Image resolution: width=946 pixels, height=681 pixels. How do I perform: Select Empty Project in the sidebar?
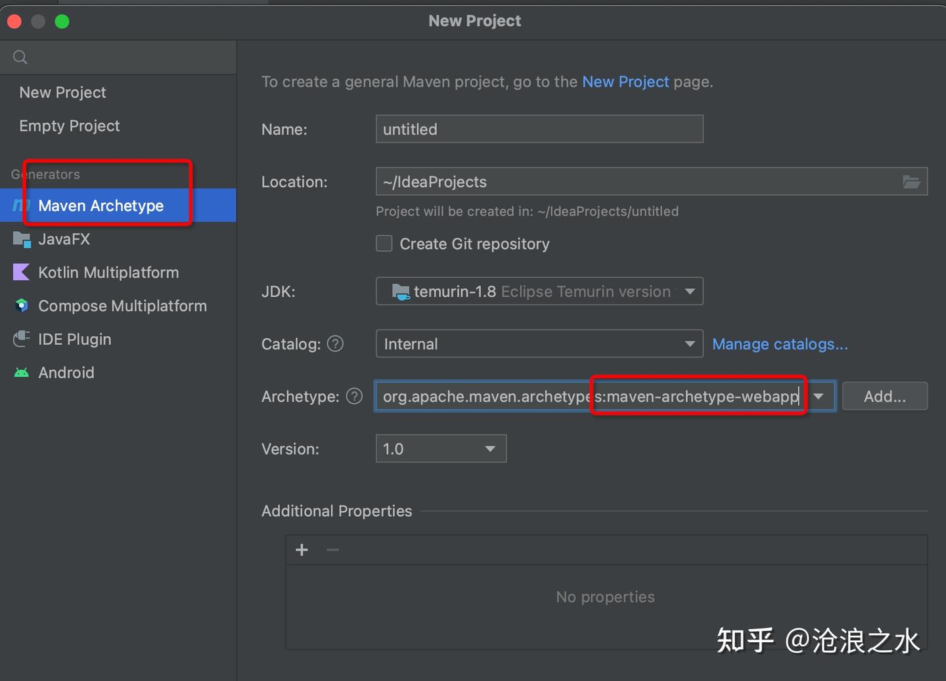(x=70, y=126)
